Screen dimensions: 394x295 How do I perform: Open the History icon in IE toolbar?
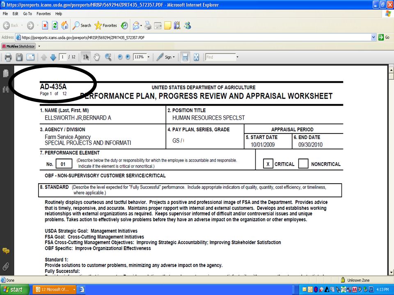[124, 25]
